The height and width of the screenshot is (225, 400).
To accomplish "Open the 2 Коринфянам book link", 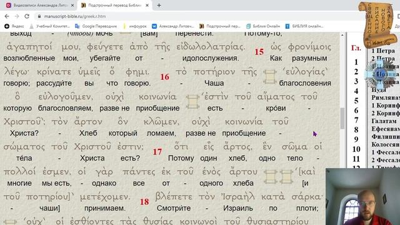I will pyautogui.click(x=386, y=113).
